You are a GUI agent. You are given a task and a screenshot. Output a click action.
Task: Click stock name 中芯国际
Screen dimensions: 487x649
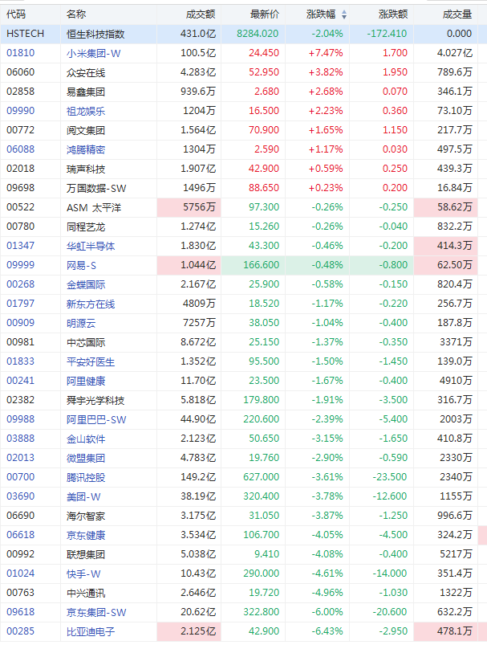pyautogui.click(x=86, y=342)
